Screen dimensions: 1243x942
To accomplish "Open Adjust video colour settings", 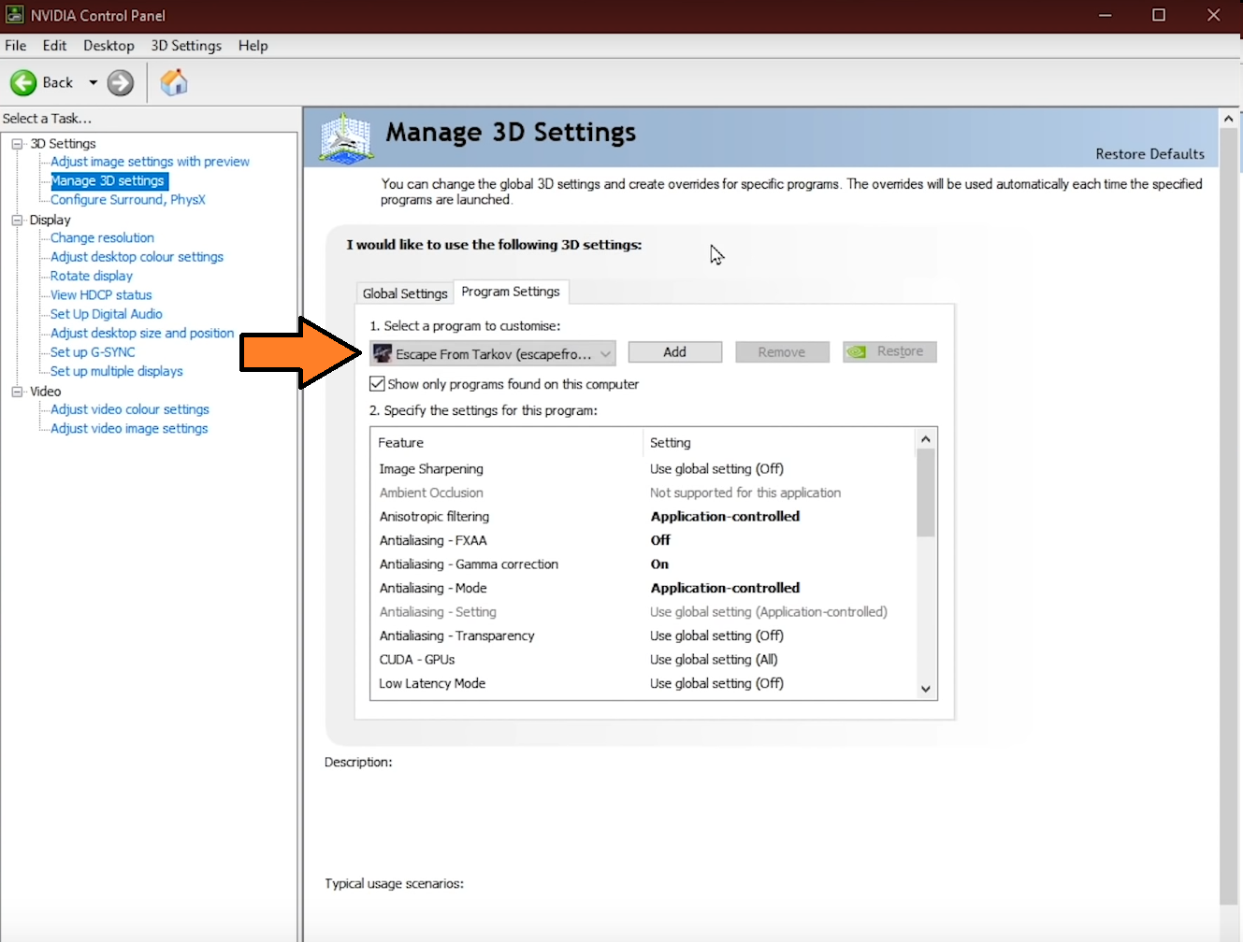I will click(x=130, y=409).
